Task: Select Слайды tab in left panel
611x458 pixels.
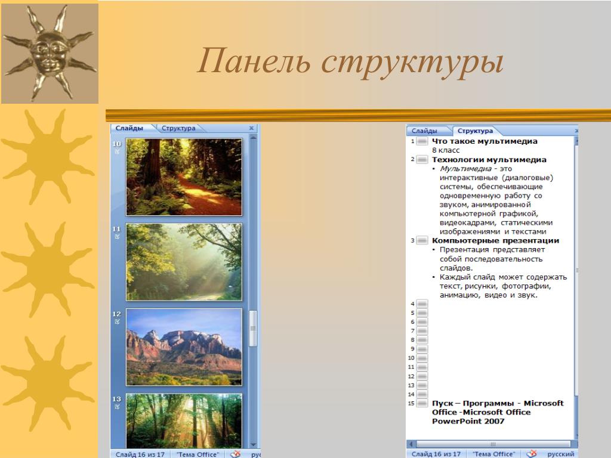Action: pos(129,128)
